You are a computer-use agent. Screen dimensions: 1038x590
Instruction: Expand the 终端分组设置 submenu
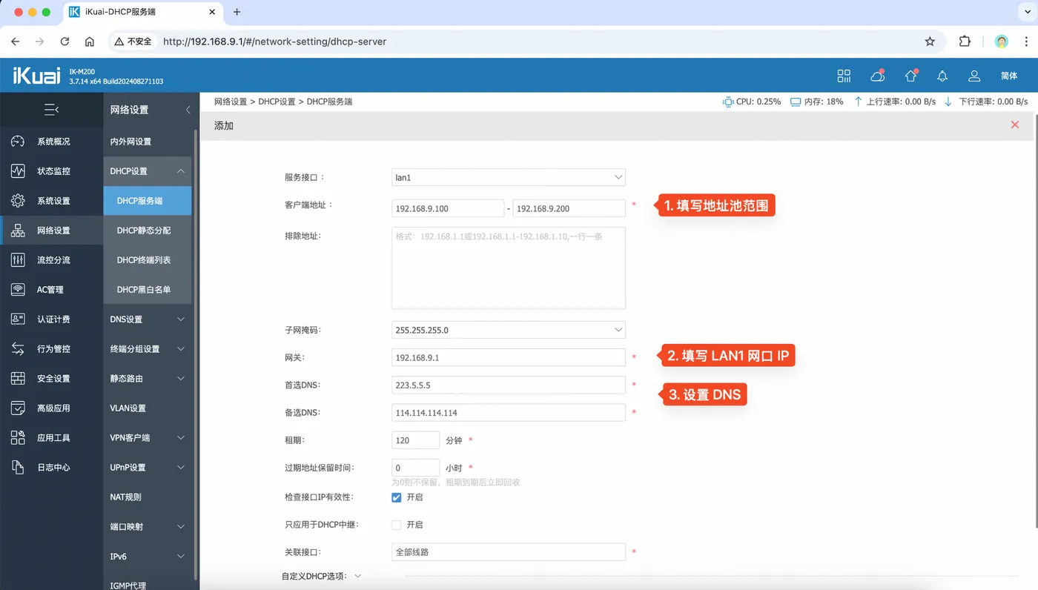tap(180, 349)
